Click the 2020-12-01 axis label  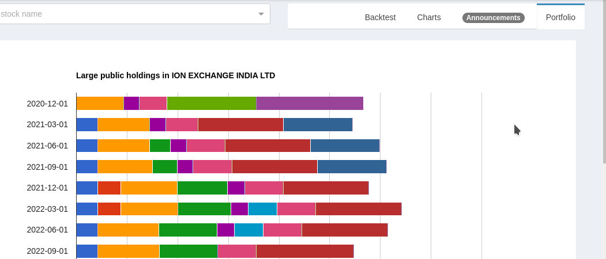pyautogui.click(x=47, y=104)
